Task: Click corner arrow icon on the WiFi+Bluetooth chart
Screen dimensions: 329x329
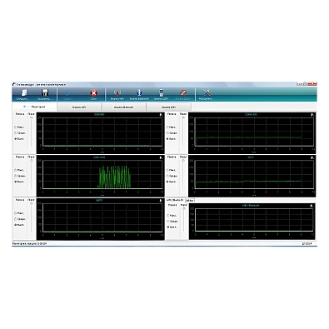Action: [x=312, y=206]
